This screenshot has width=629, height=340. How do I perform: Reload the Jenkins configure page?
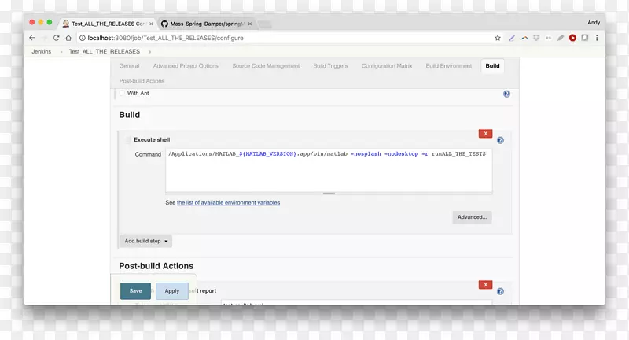pyautogui.click(x=57, y=38)
